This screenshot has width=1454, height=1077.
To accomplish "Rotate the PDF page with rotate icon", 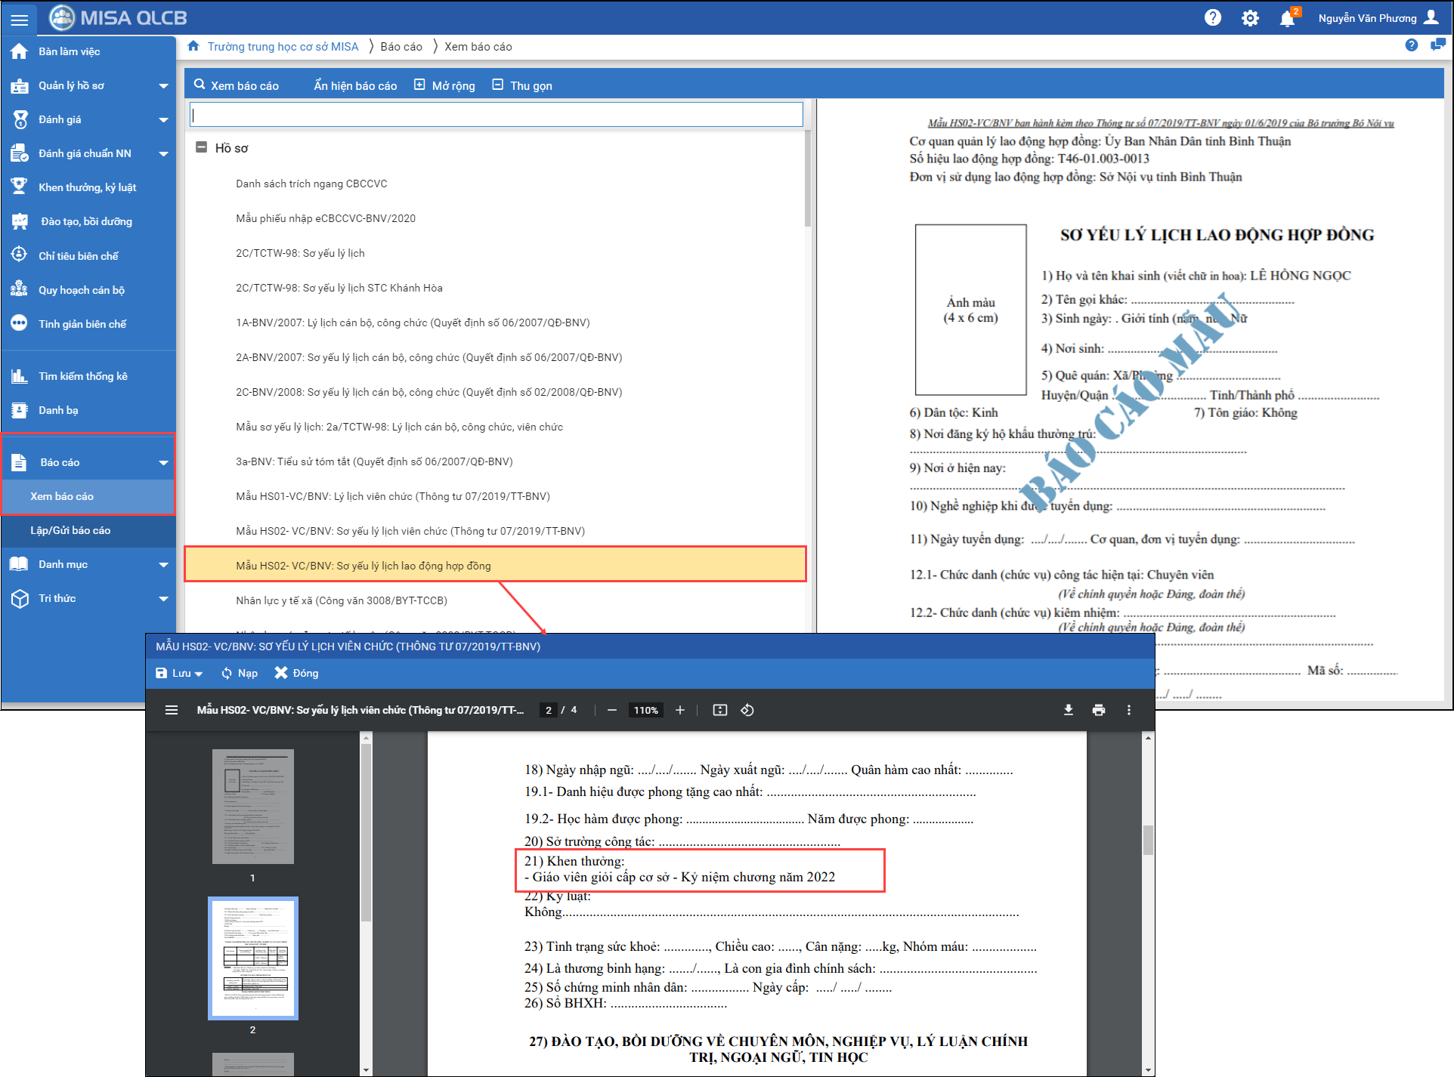I will 747,710.
